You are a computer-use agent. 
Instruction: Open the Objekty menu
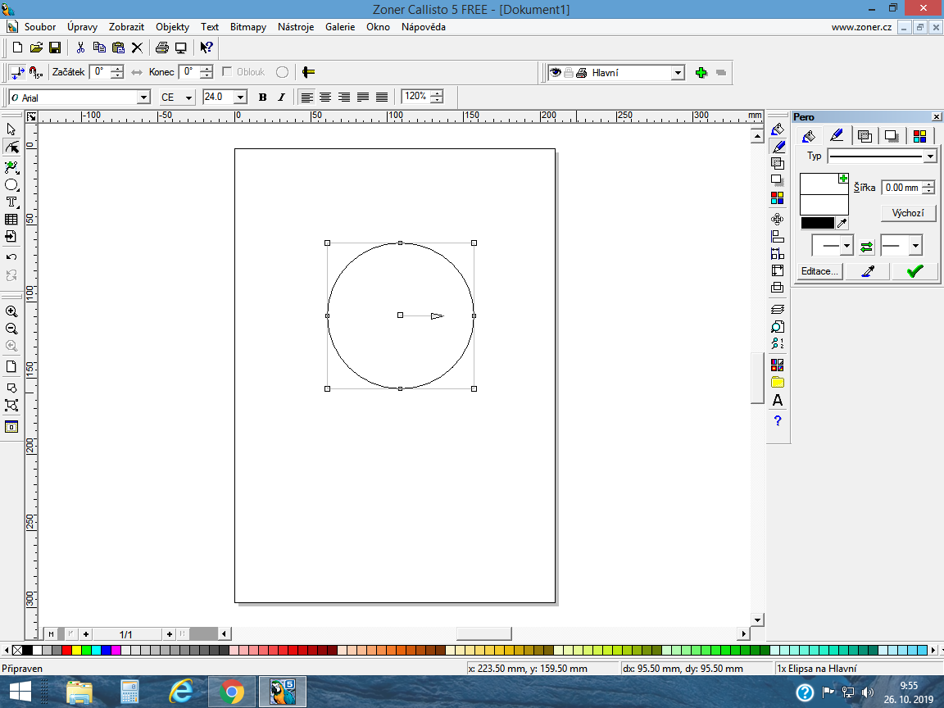click(x=172, y=26)
